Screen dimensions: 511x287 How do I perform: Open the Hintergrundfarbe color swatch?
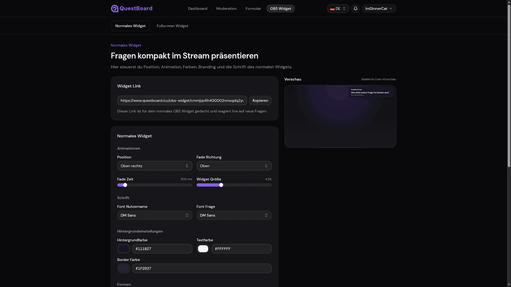tap(123, 249)
